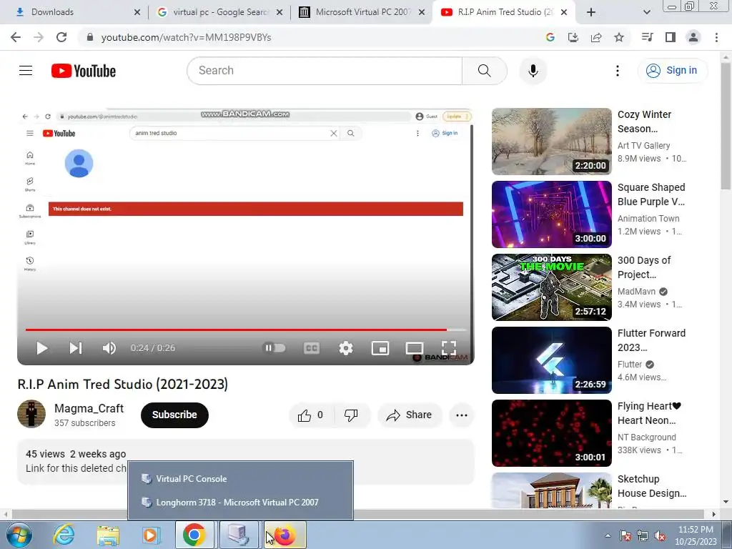Open a new browser tab
Viewport: 732px width, 549px height.
[591, 12]
